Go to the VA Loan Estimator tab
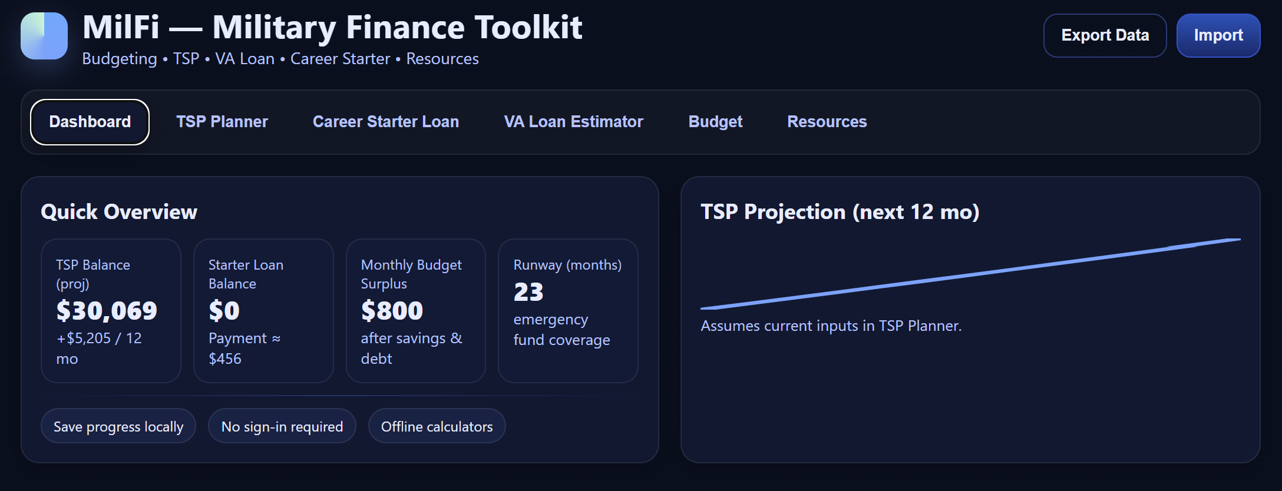Screen dimensions: 1282x491 point(573,122)
